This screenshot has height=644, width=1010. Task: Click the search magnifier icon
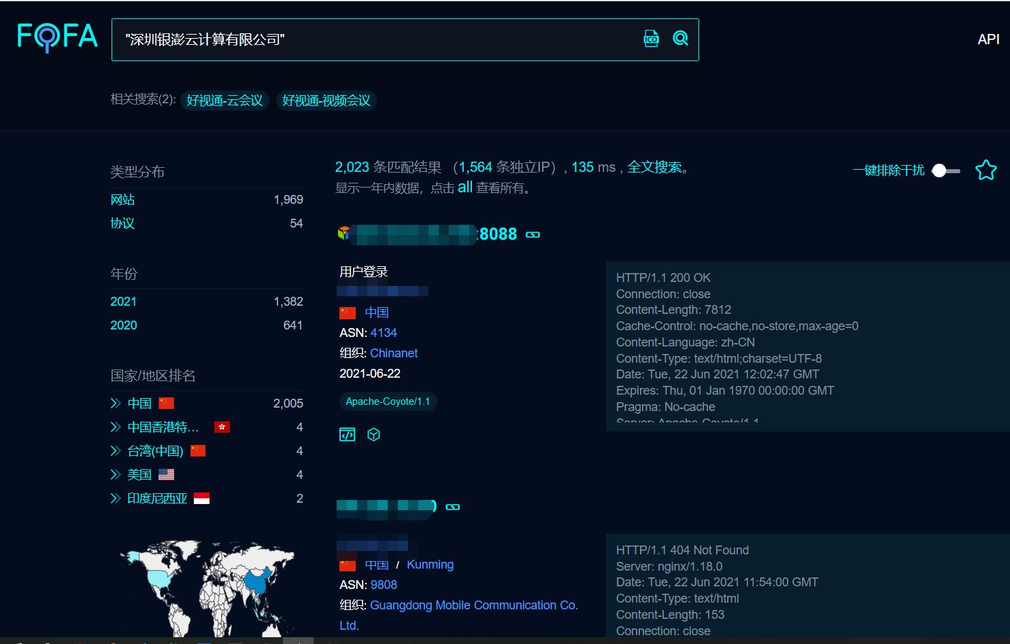click(680, 39)
